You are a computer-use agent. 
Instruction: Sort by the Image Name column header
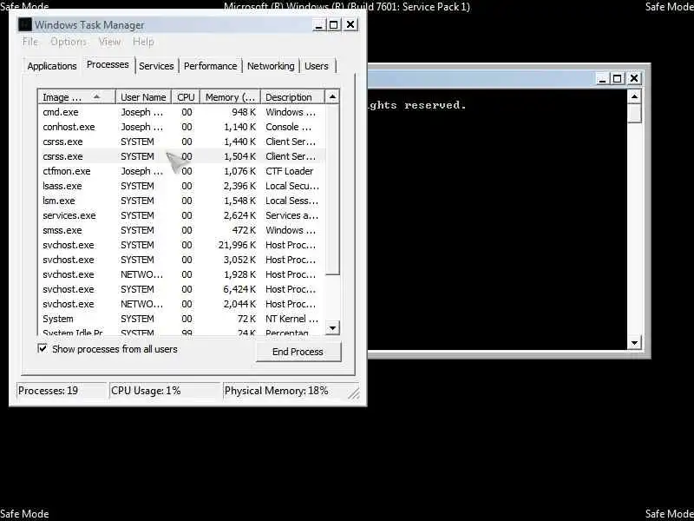(x=77, y=97)
